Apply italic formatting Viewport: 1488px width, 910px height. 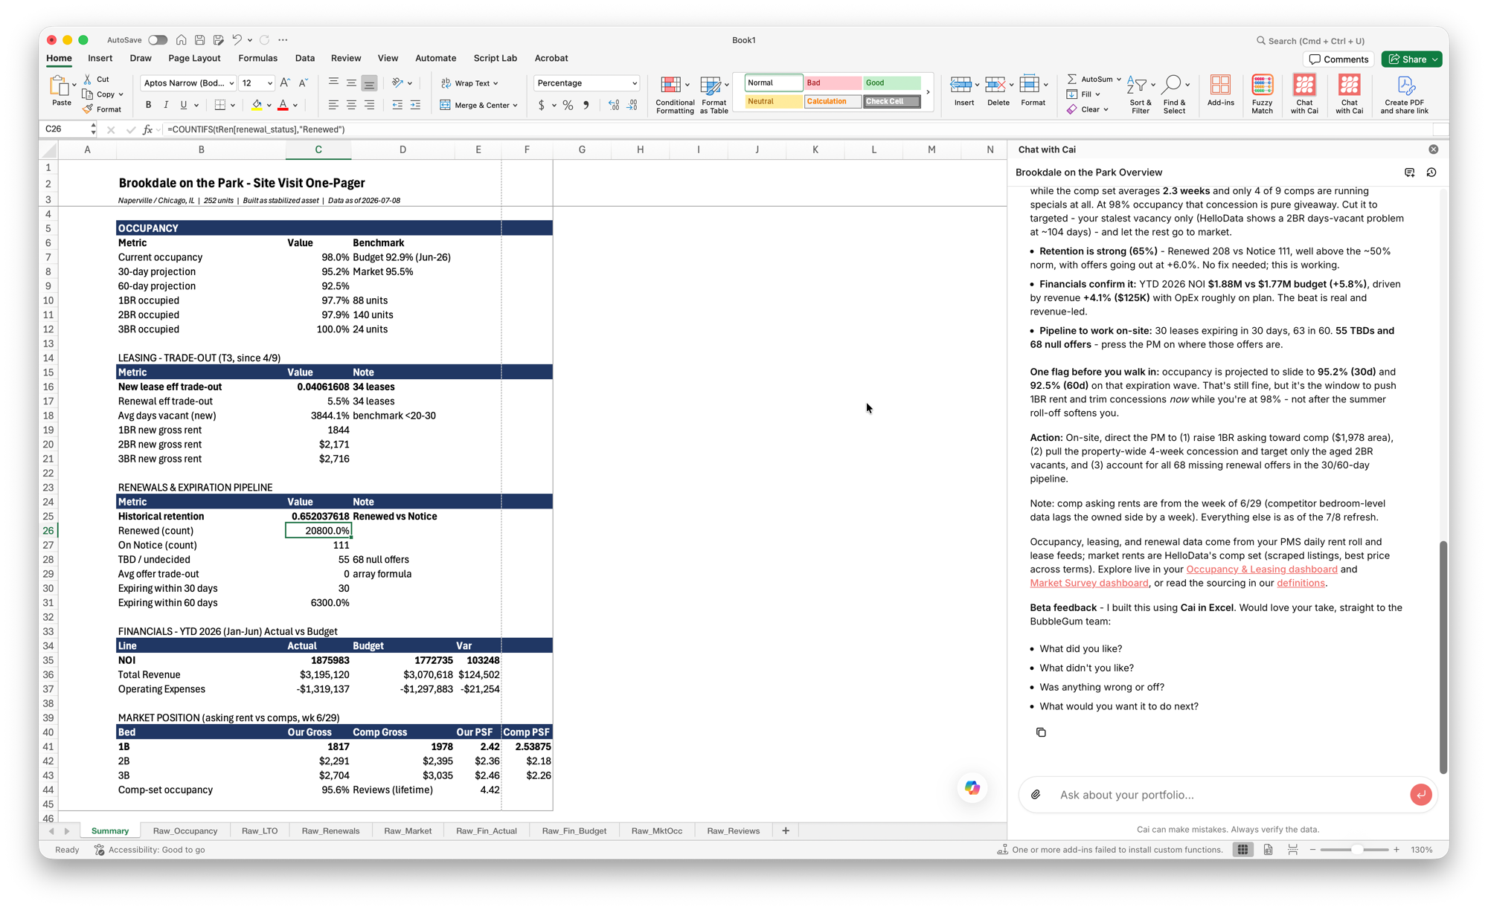(166, 105)
